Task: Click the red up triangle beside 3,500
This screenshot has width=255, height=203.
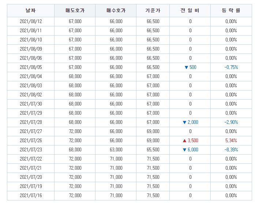Action: coord(184,141)
